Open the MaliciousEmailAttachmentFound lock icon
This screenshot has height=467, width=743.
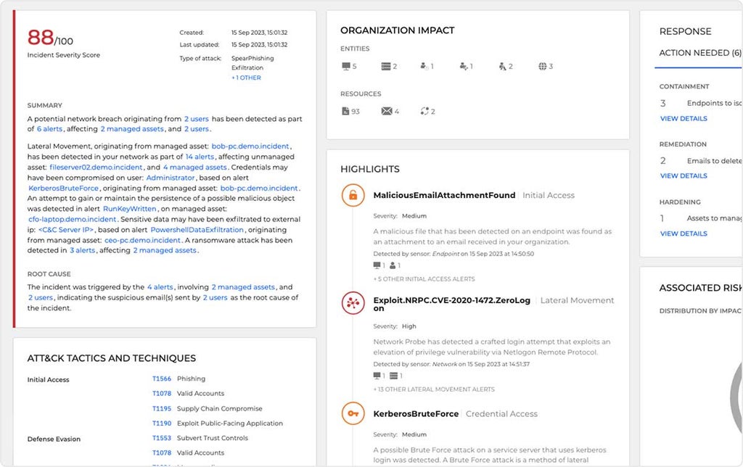pos(353,195)
